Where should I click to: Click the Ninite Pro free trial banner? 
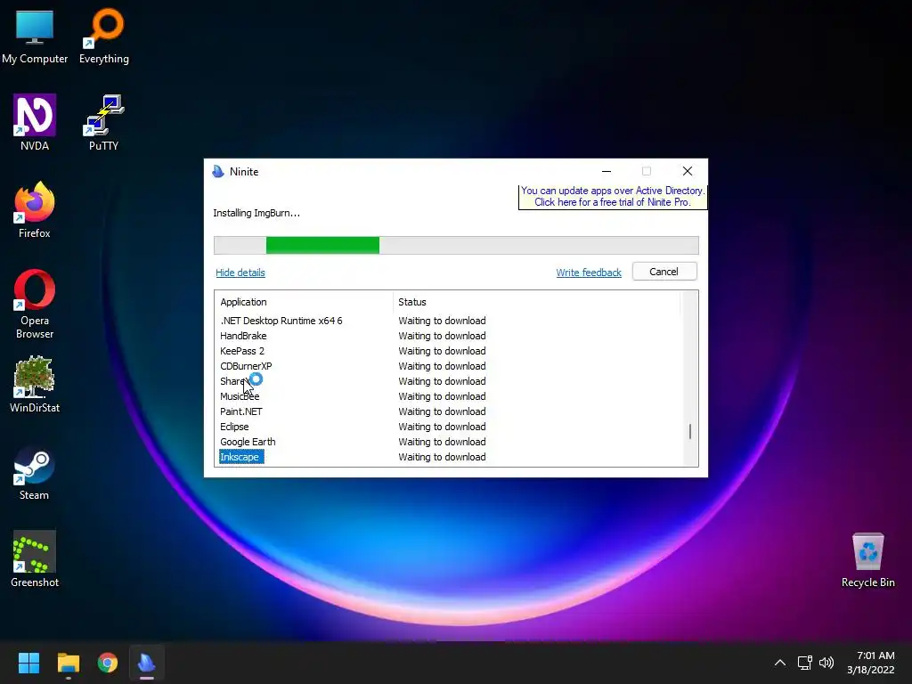(613, 197)
